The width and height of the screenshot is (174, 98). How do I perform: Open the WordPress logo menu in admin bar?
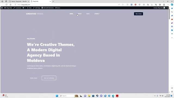(x=2, y=8)
